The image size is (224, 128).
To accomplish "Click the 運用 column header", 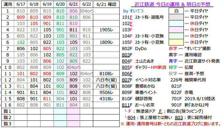I will (8, 4).
